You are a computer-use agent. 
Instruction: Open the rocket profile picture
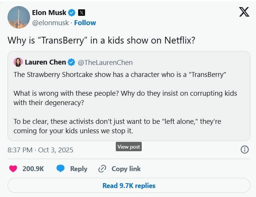[19, 18]
